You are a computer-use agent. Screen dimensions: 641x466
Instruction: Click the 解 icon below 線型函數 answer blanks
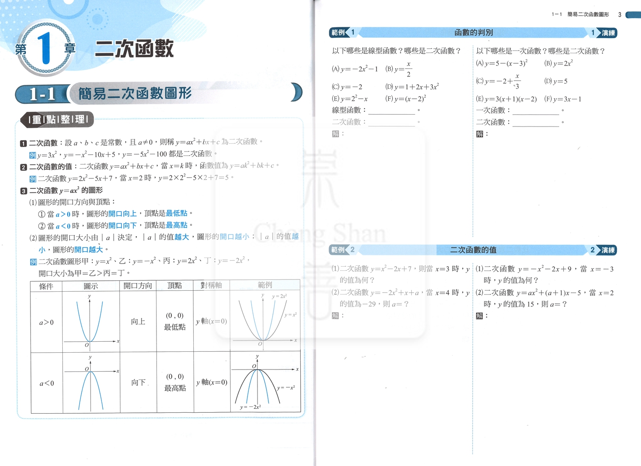click(336, 134)
